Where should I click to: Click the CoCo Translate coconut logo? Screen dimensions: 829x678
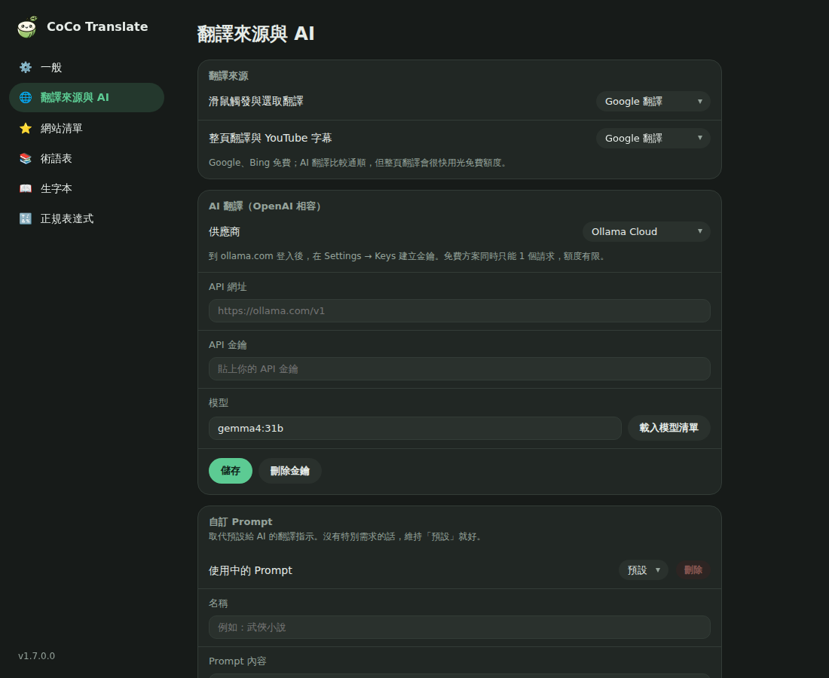(x=27, y=27)
